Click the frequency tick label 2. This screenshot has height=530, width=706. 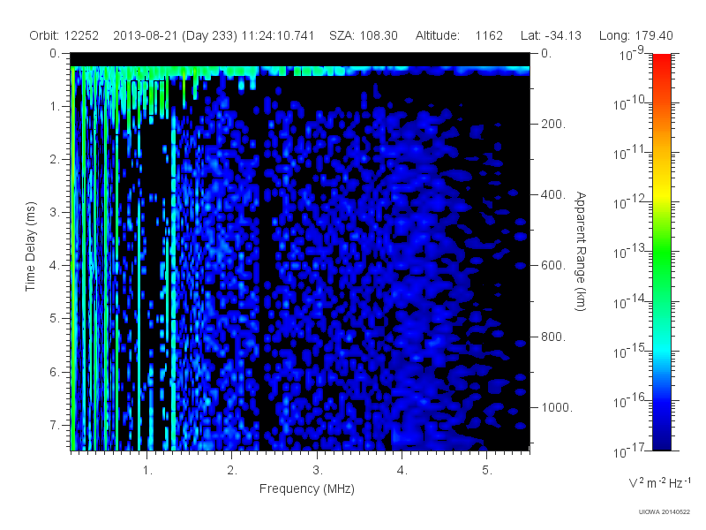point(232,471)
